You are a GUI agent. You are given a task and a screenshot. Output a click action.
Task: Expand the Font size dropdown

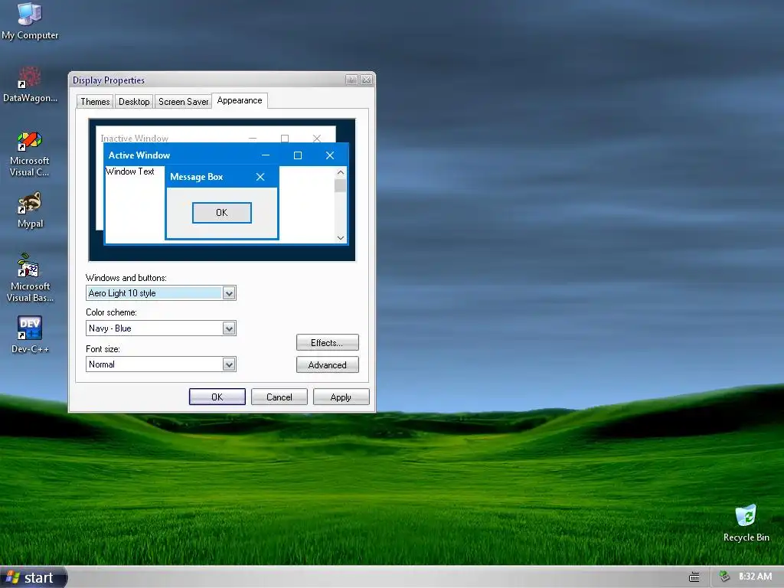[229, 364]
